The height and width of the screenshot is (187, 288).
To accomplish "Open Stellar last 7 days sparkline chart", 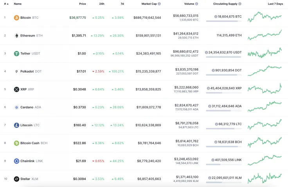I will click(265, 178).
